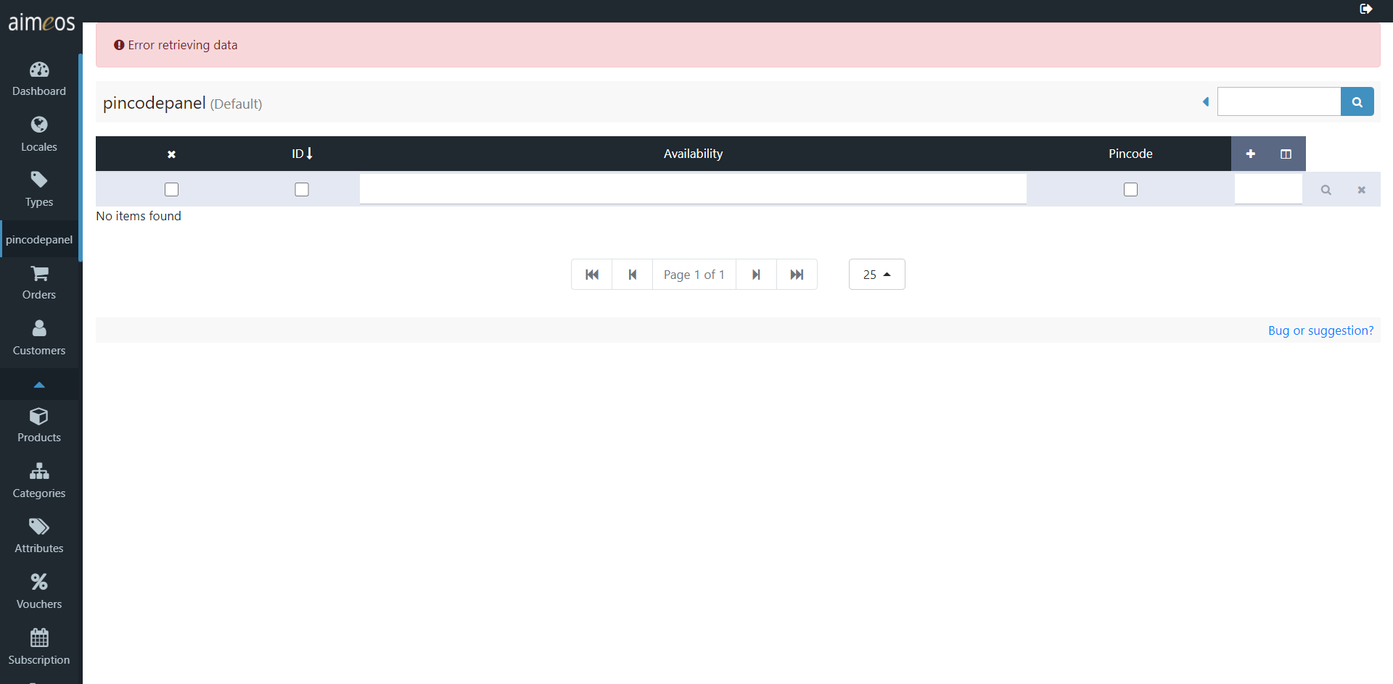Select pincodepanel in the sidebar

[x=39, y=239]
